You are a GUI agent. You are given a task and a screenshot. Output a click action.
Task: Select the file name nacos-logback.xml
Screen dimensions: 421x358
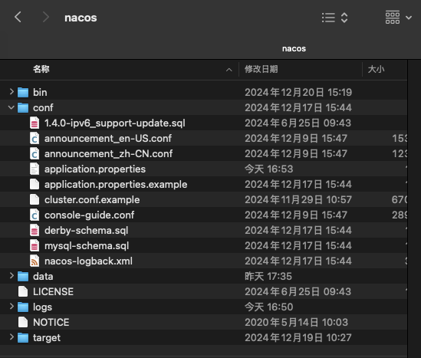pos(88,261)
